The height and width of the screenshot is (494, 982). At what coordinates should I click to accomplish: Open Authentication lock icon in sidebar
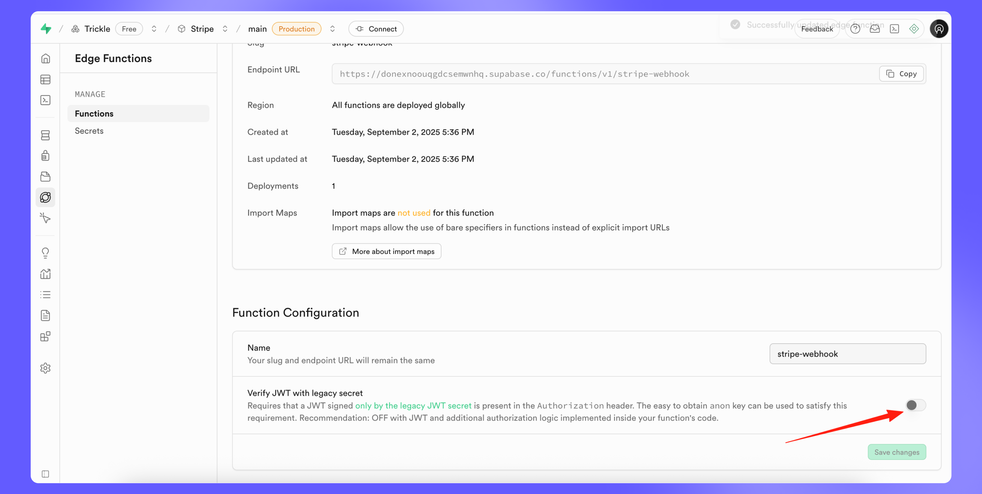tap(45, 155)
